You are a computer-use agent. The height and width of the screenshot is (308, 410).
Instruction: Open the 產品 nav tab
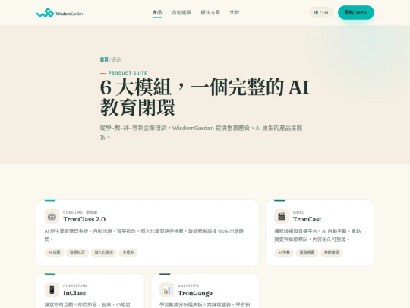[157, 13]
